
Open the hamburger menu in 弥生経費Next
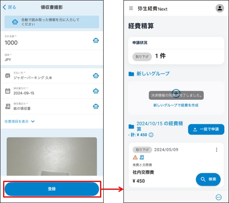131,8
